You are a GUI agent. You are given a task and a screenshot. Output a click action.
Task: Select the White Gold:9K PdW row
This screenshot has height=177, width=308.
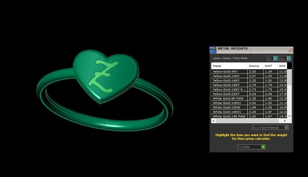point(249,98)
